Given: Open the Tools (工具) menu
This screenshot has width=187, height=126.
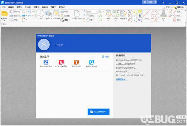Looking at the screenshot, I should pos(53,7).
